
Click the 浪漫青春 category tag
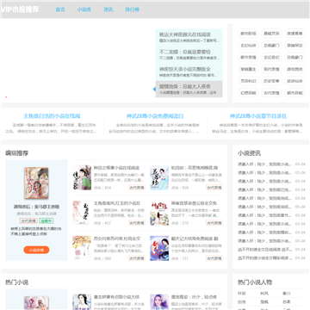294,34
